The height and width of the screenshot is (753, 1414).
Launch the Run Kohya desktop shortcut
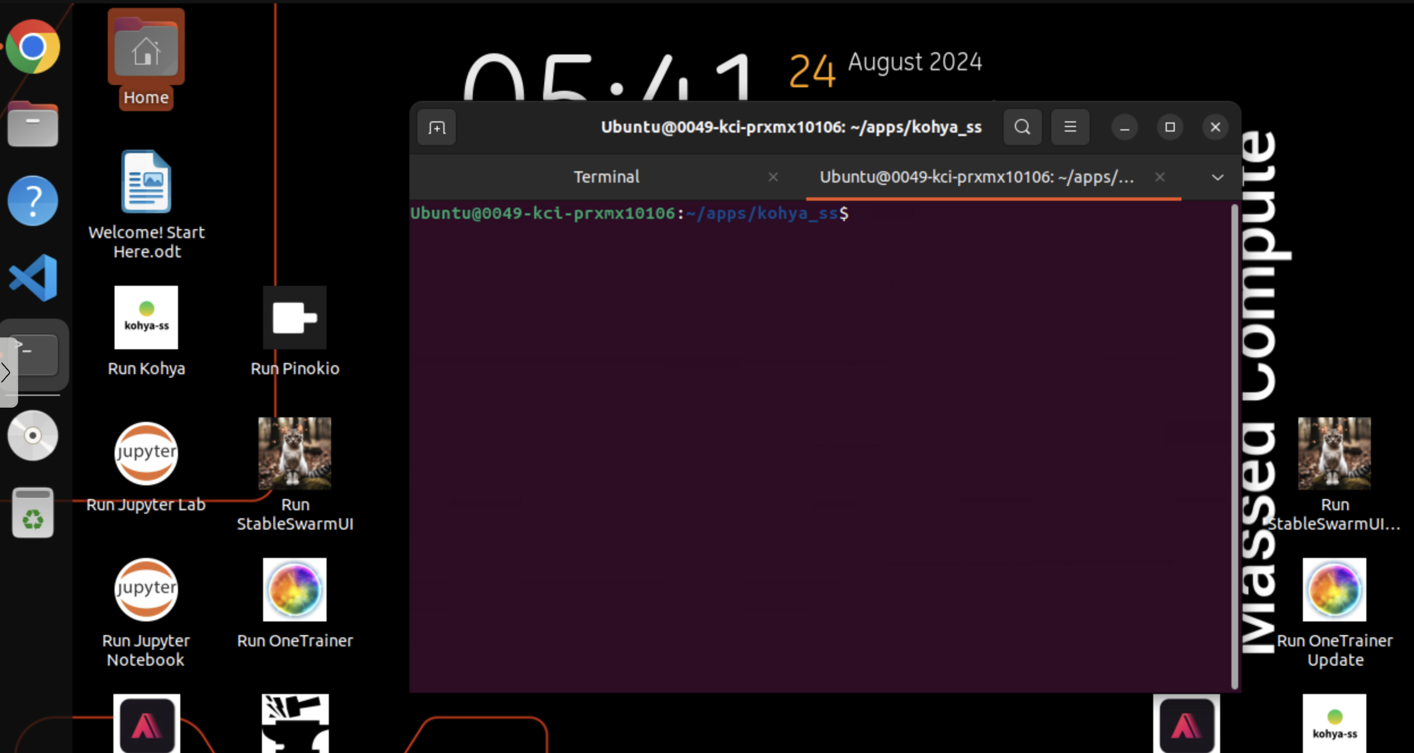click(x=146, y=318)
